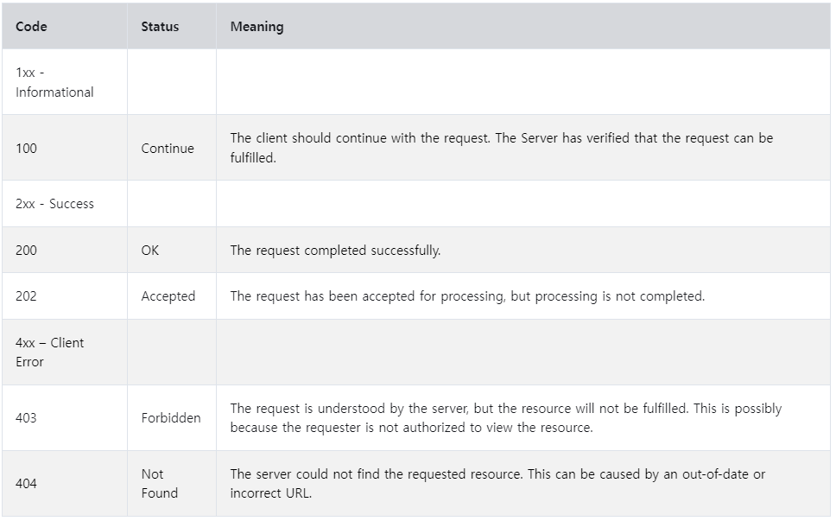Click the 100 code cell
This screenshot has height=521, width=836.
point(26,149)
